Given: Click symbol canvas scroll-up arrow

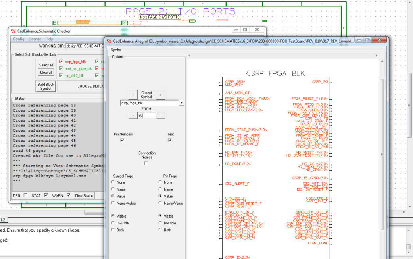Looking at the screenshot, I should coord(382,61).
